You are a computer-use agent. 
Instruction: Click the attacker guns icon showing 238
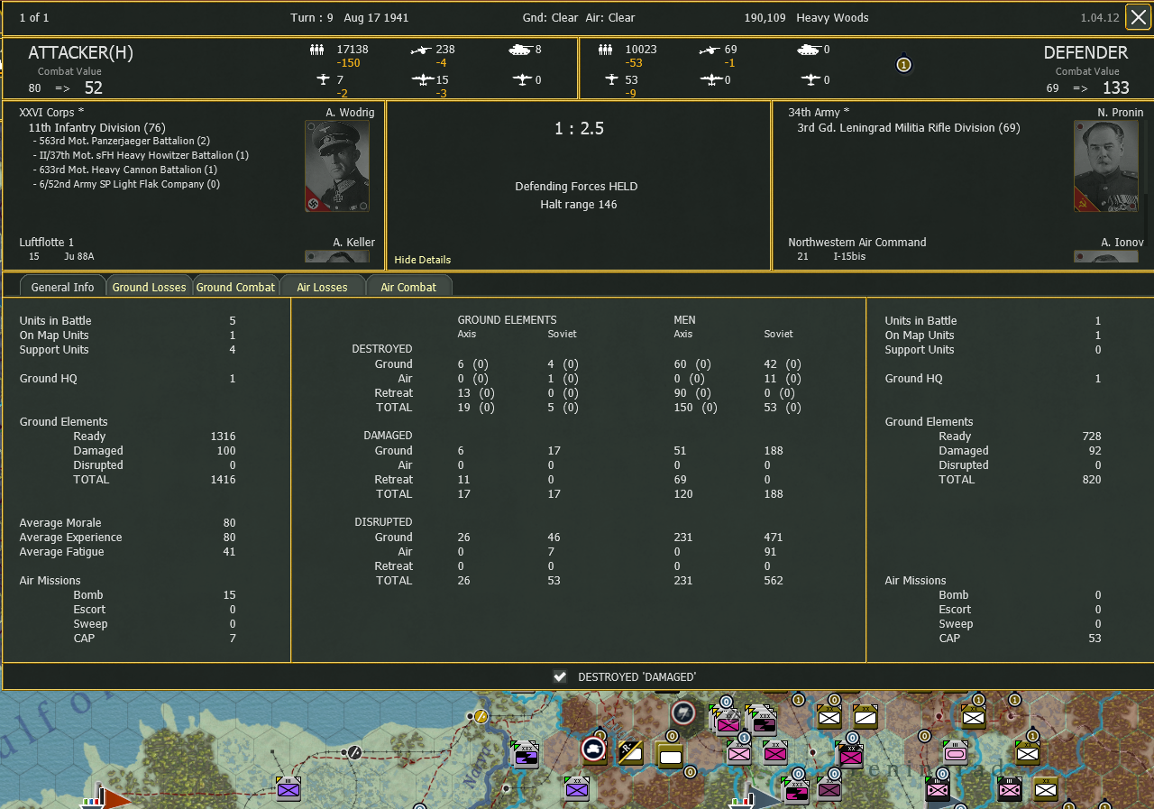coord(420,50)
